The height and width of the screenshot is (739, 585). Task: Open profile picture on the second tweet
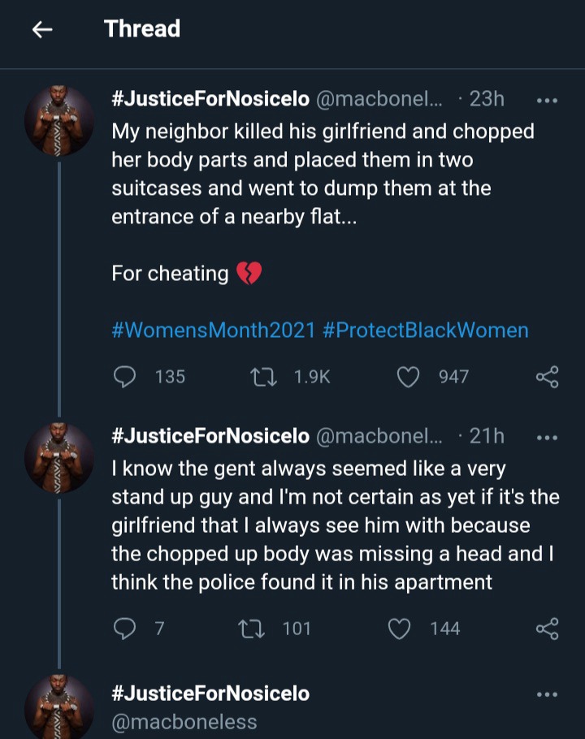click(x=59, y=458)
